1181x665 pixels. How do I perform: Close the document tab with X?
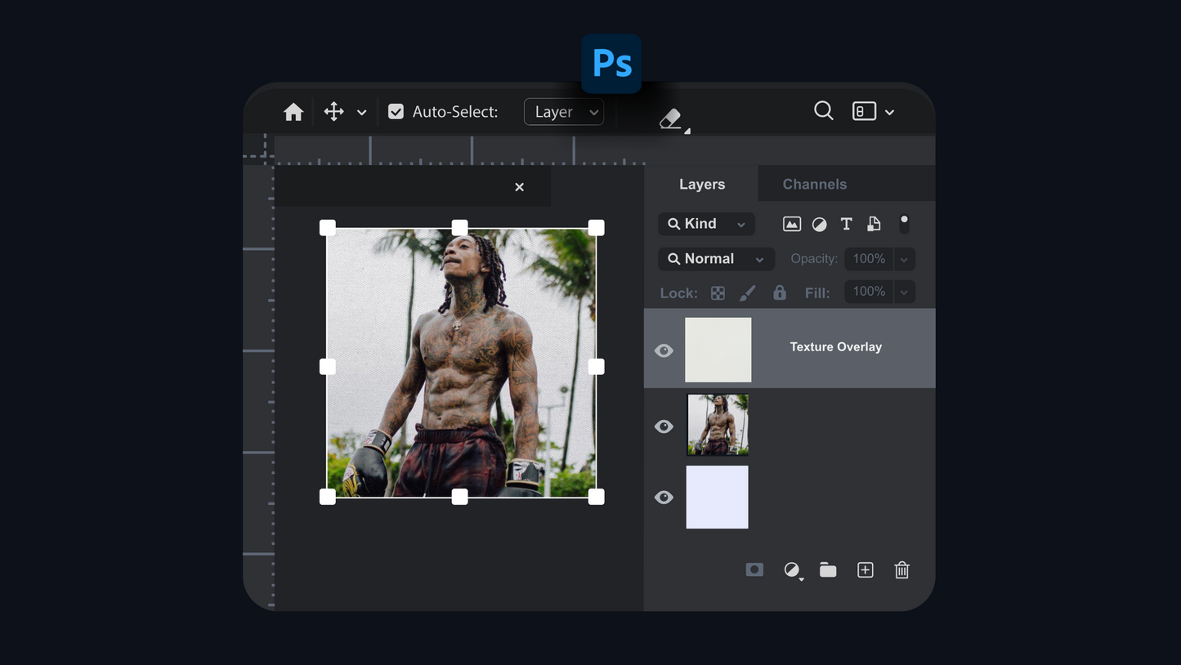(519, 187)
